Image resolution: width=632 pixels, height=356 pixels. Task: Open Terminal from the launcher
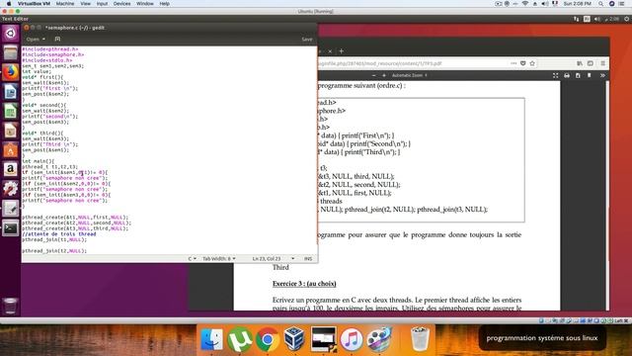(x=11, y=228)
